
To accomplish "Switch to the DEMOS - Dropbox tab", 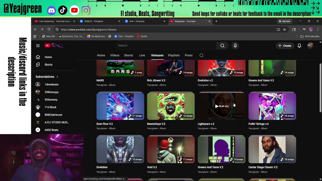I will coord(99,21).
